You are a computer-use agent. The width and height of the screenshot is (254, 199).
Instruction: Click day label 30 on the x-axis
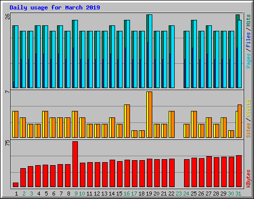pos(231,194)
